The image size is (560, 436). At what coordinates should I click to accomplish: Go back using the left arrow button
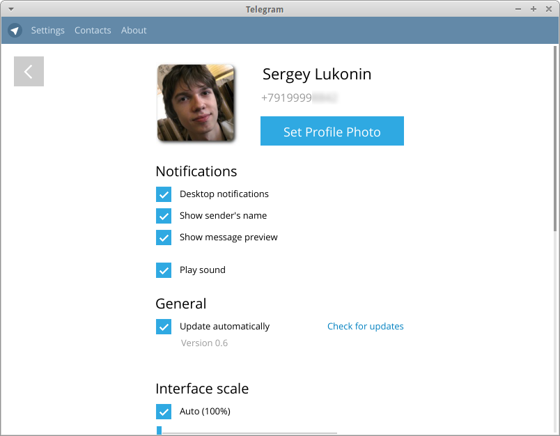click(29, 72)
